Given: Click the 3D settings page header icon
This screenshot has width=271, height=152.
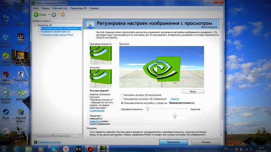Looking at the screenshot, I should [90, 24].
